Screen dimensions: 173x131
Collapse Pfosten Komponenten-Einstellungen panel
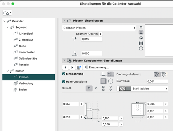click(64, 61)
